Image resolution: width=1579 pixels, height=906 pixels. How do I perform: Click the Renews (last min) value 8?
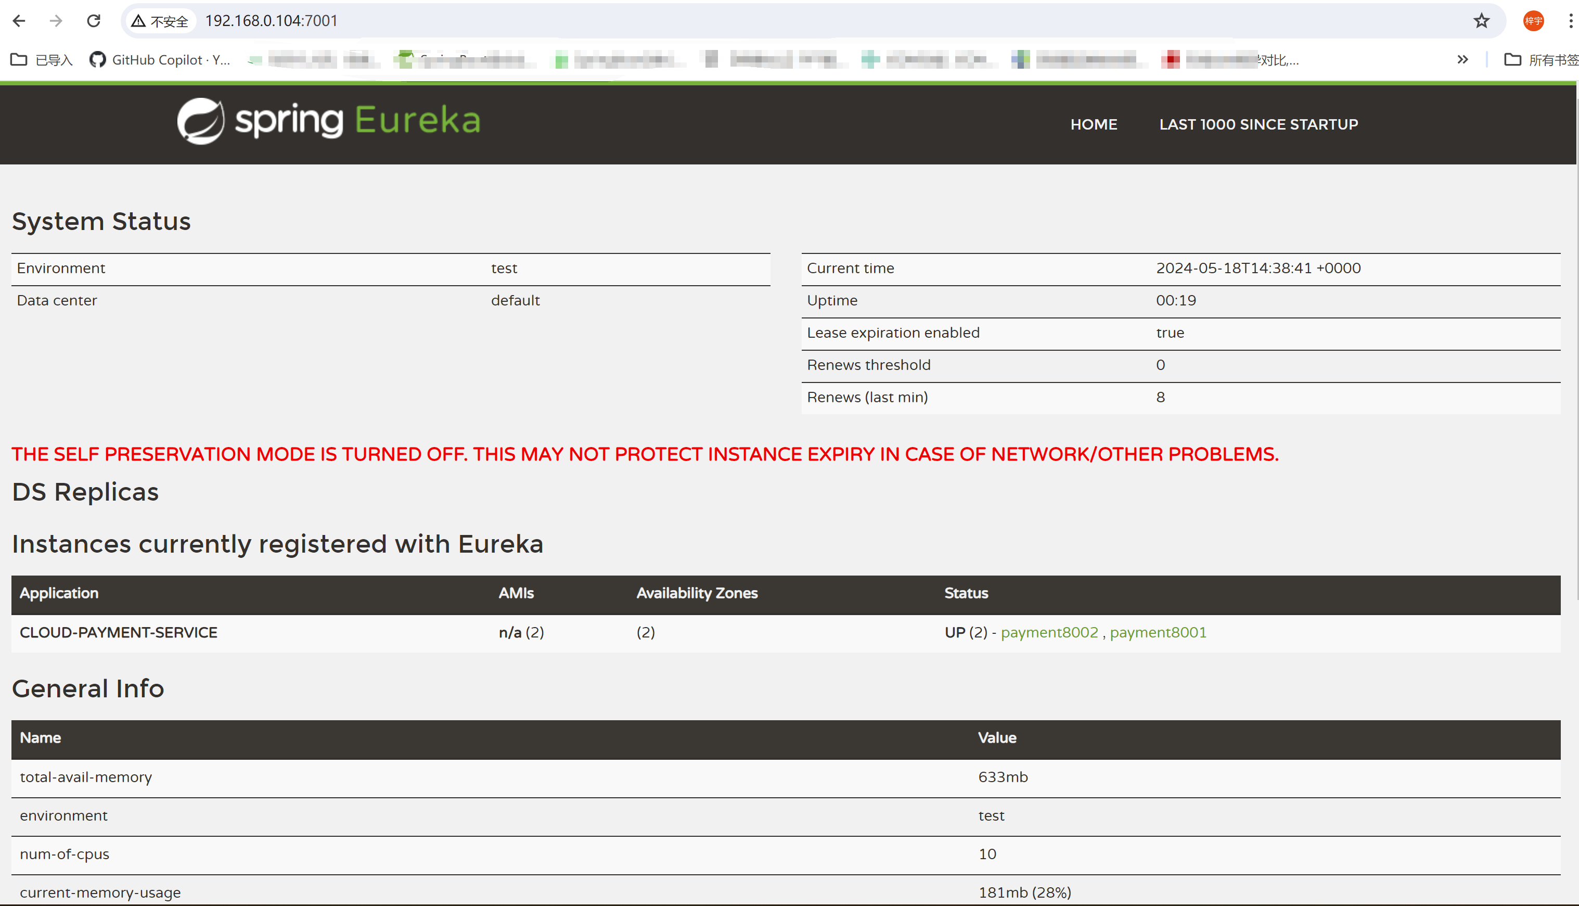[x=1161, y=398]
